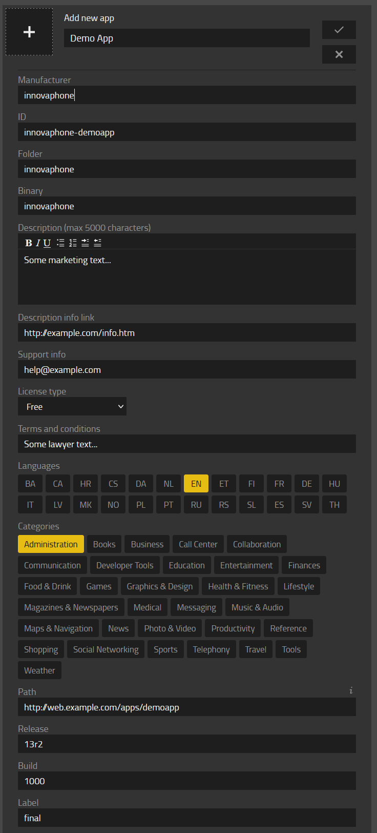Click the Developer Tools category
This screenshot has height=833, width=377.
(125, 565)
